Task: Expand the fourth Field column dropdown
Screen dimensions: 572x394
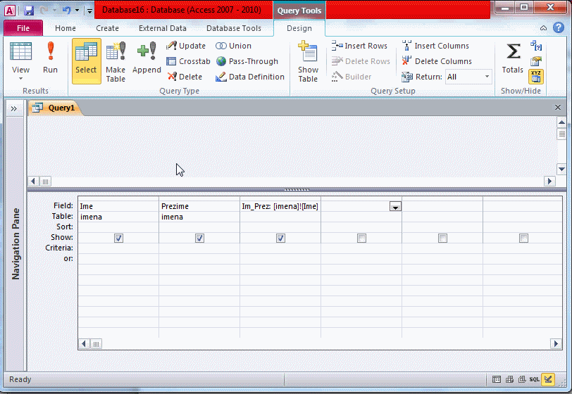Action: coord(395,206)
